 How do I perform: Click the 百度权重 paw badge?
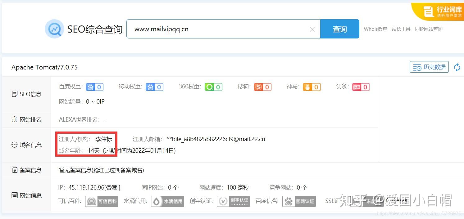[x=95, y=87]
